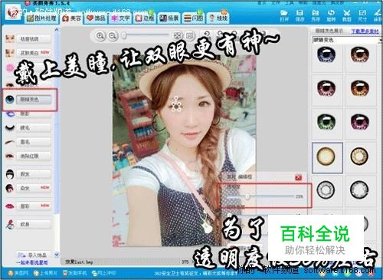Switch to the 娃娃 tab

pos(218,18)
